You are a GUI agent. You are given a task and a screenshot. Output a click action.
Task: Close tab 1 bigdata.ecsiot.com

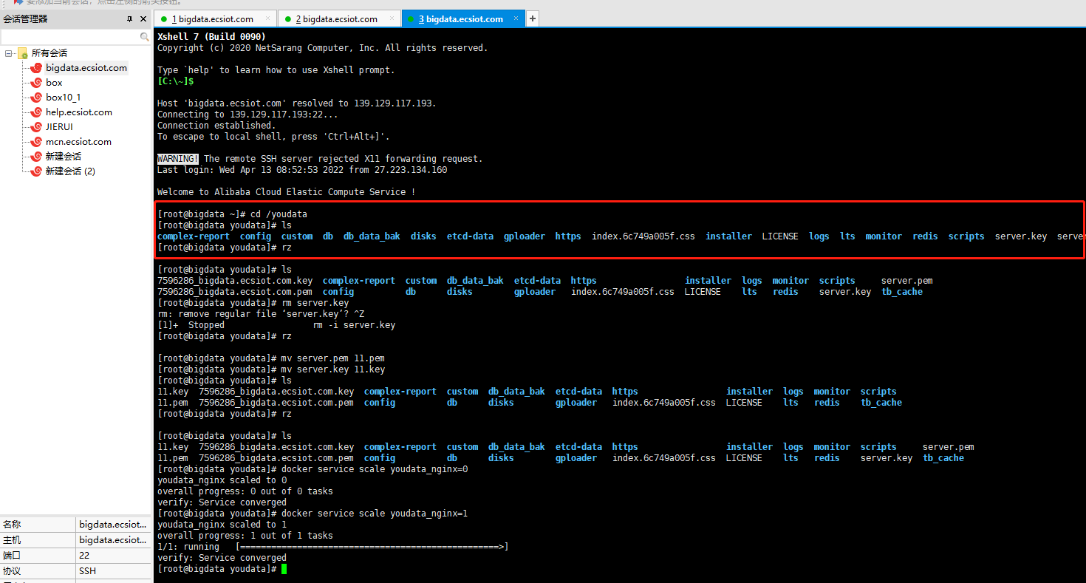click(267, 18)
